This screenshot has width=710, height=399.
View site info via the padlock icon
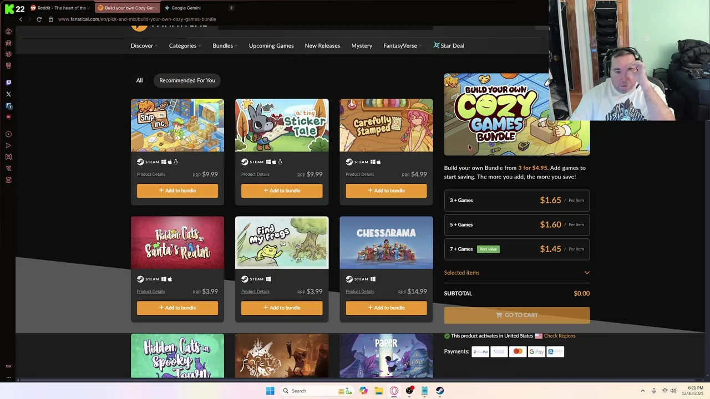pyautogui.click(x=51, y=19)
